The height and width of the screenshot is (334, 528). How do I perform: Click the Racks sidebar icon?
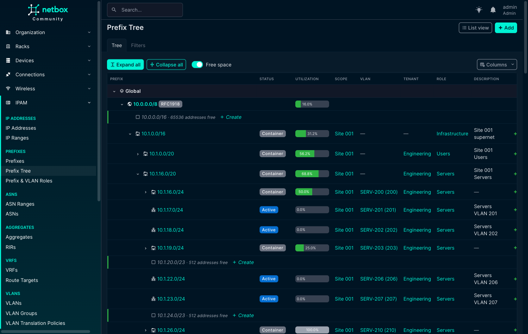[8, 46]
